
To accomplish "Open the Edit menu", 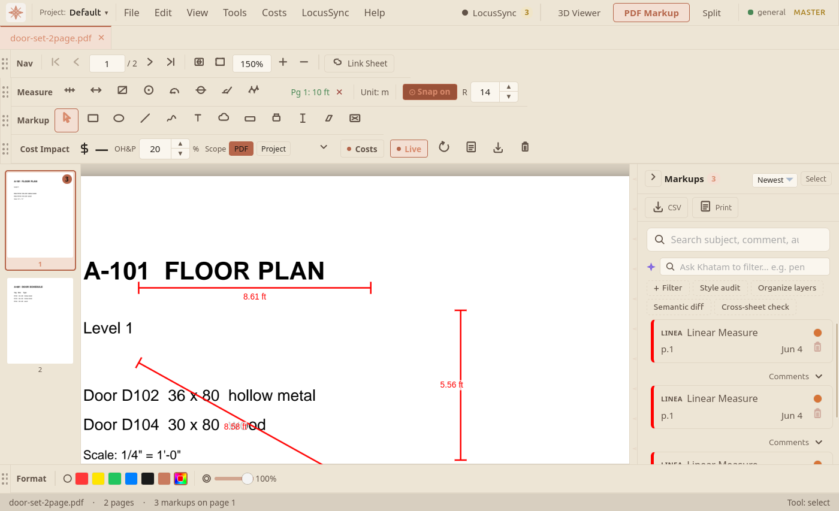I will 163,13.
